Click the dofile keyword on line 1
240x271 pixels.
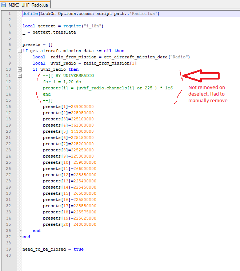pos(30,13)
